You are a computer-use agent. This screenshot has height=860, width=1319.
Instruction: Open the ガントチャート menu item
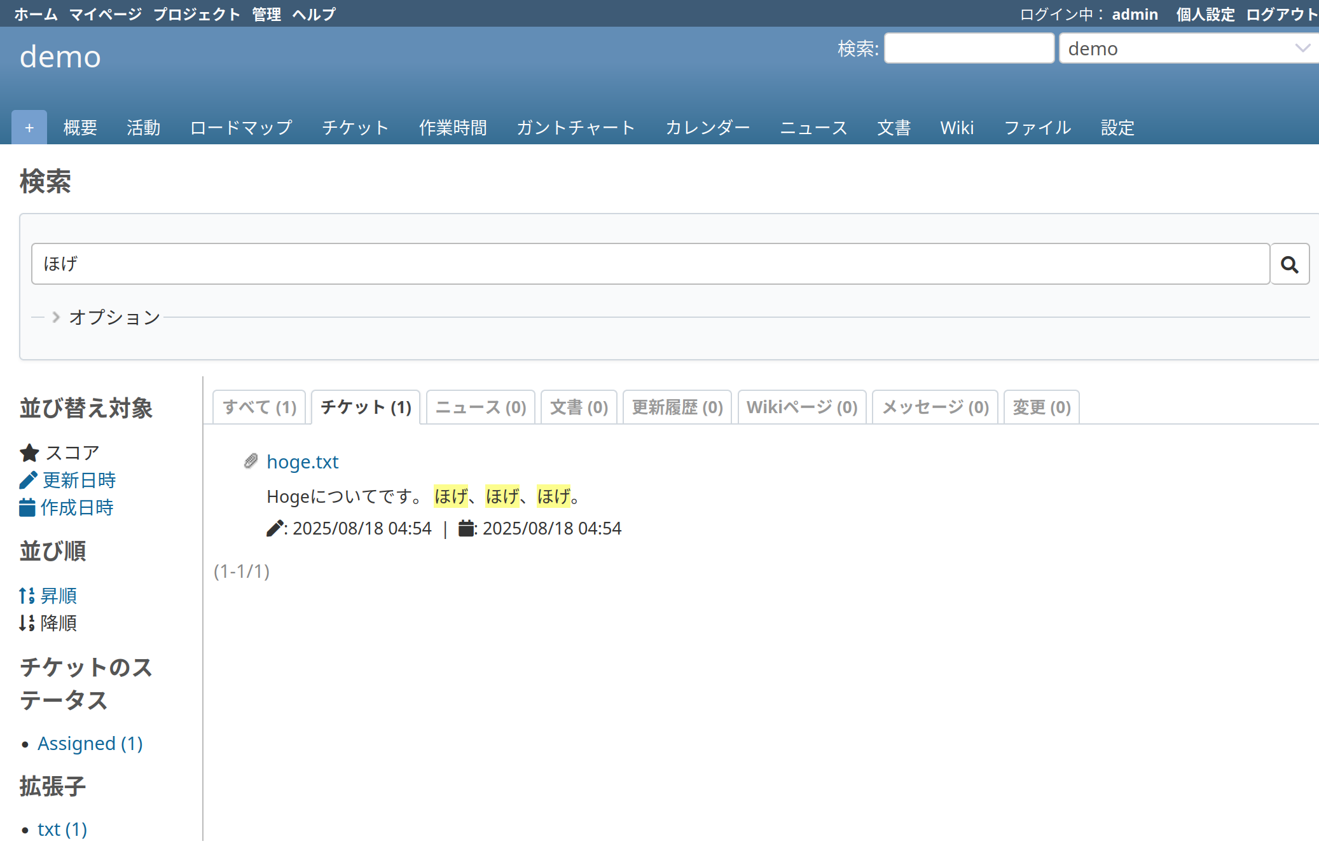tap(576, 128)
